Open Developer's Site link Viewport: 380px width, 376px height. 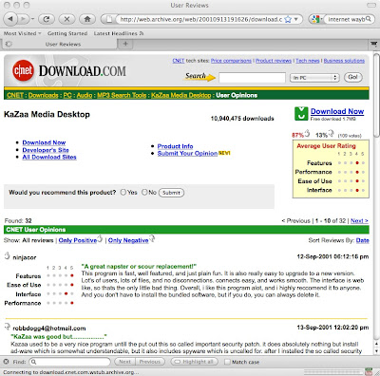pyautogui.click(x=46, y=150)
